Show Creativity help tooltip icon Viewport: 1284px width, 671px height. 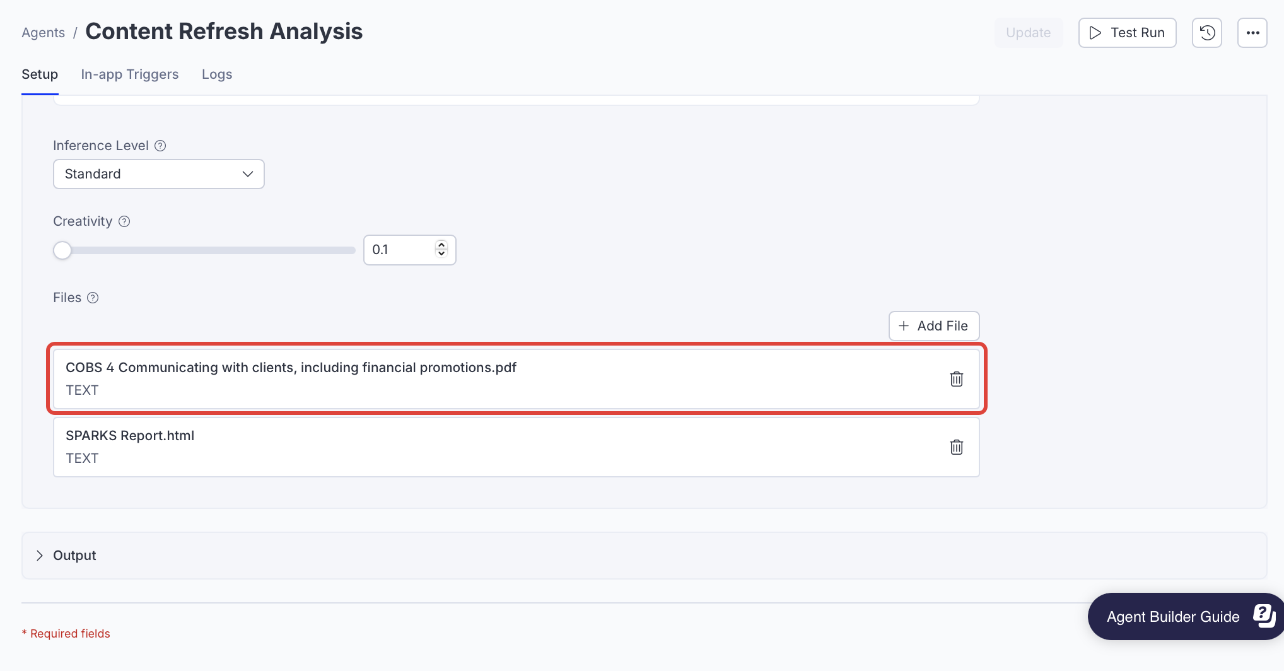(x=124, y=221)
